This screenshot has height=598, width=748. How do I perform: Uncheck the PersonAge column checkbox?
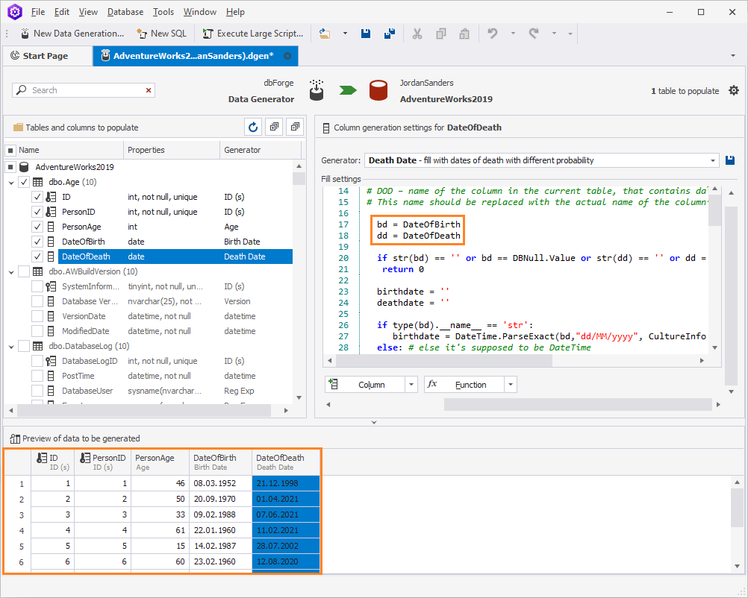pyautogui.click(x=37, y=227)
